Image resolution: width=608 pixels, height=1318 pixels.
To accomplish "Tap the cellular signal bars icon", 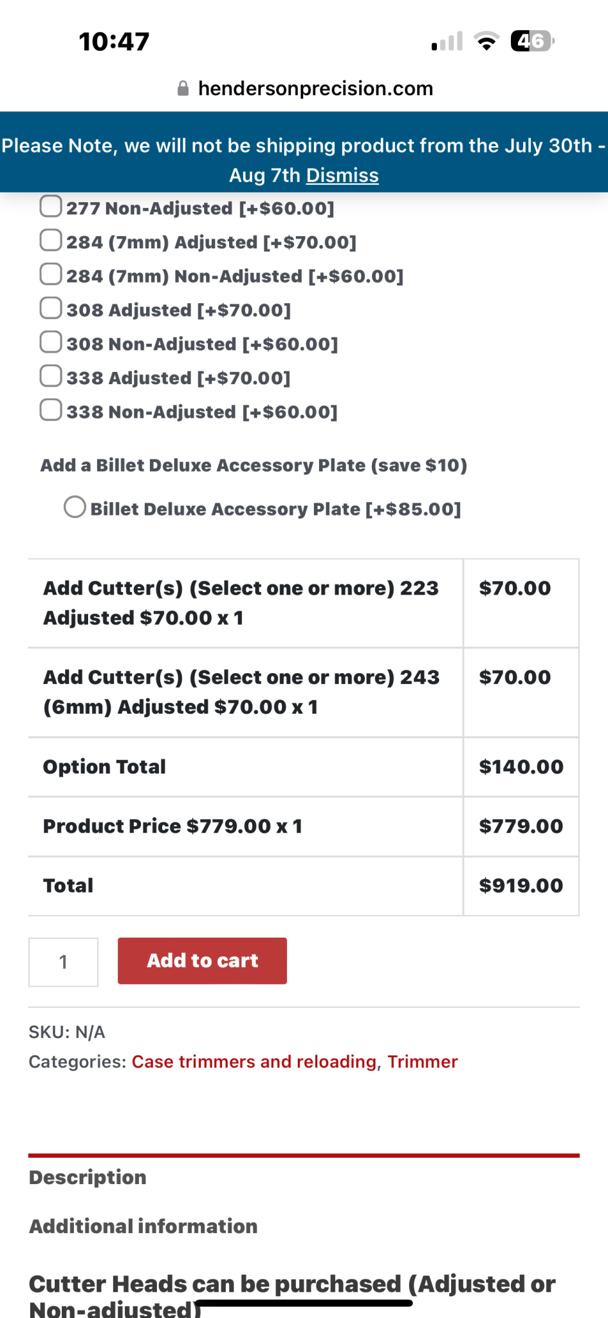I will (447, 41).
